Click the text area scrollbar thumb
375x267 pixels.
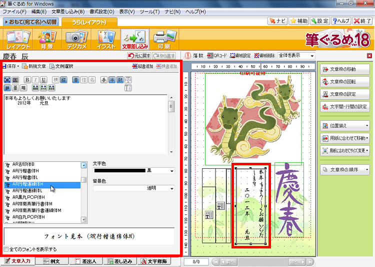click(171, 106)
